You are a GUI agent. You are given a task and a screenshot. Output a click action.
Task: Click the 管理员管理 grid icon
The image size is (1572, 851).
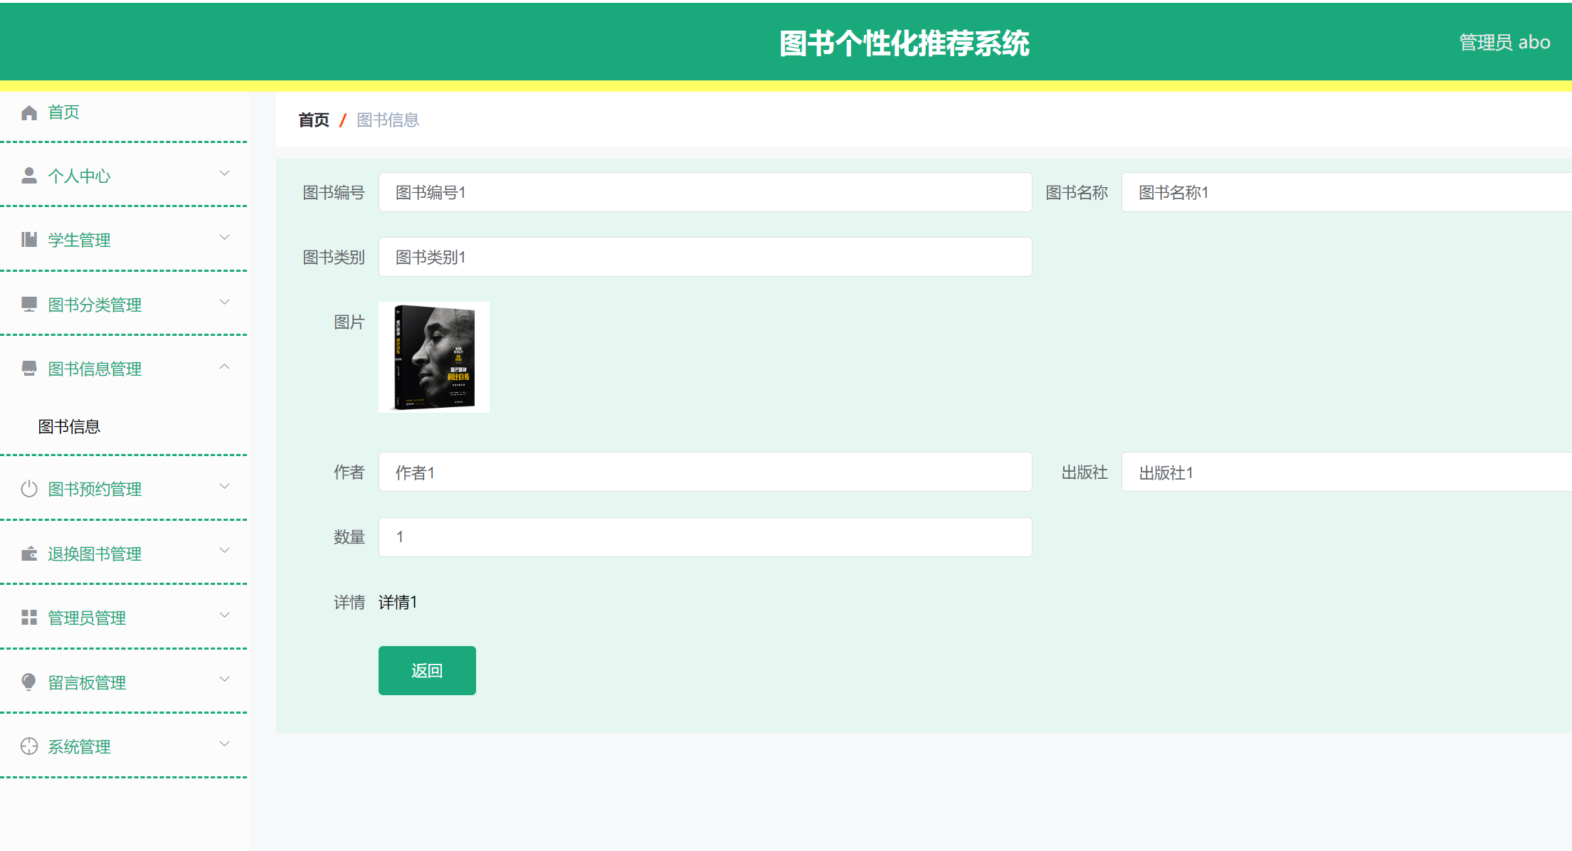(29, 618)
